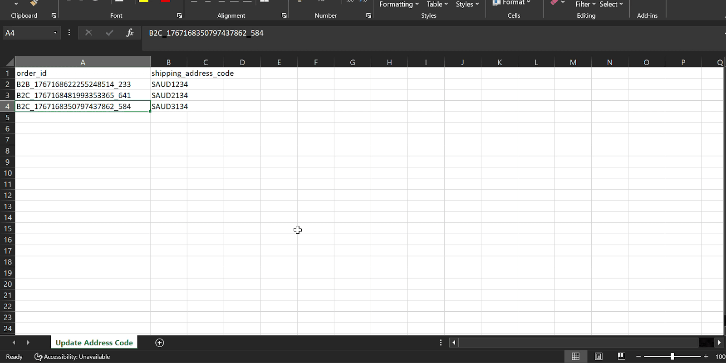
Task: Open the Alignment settings dialog launcher
Action: [284, 15]
